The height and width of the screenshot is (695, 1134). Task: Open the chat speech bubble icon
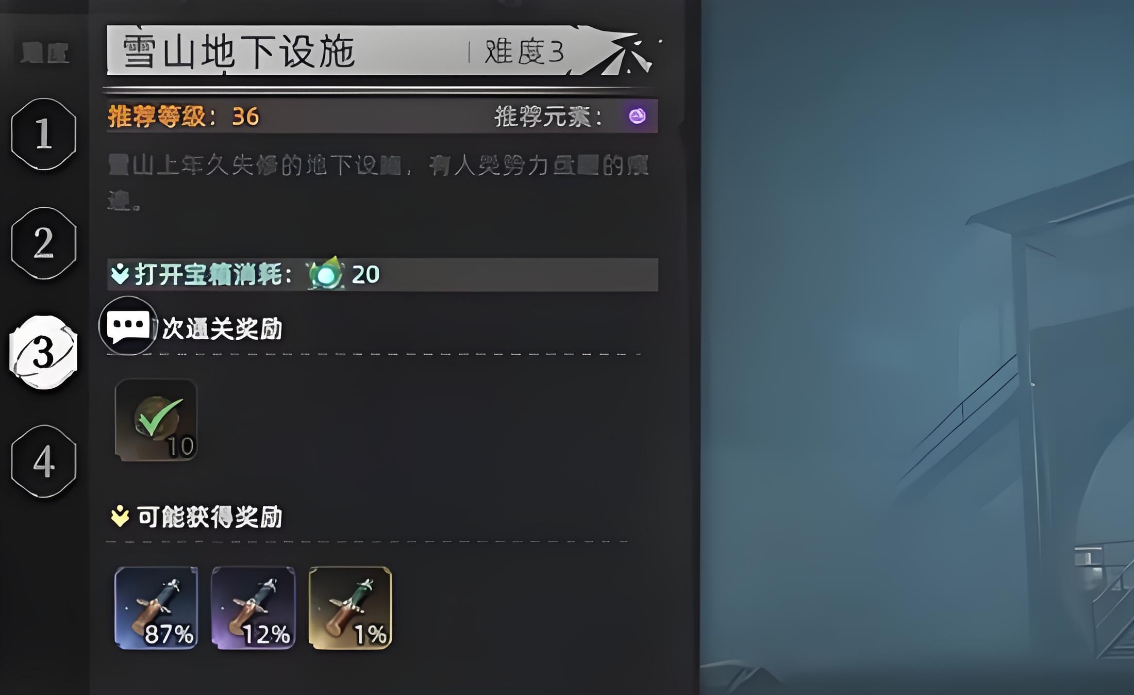tap(128, 326)
